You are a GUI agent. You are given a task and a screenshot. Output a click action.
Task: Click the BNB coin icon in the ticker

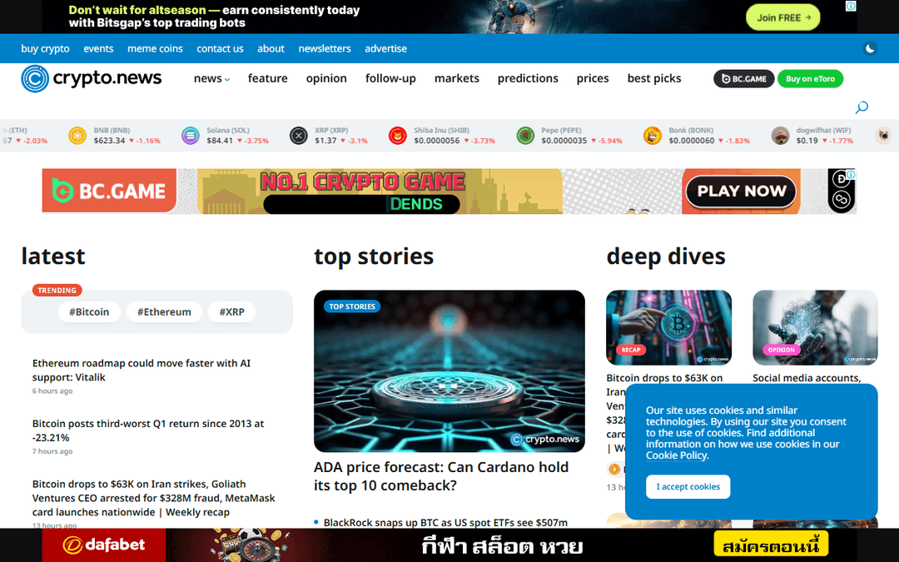(77, 136)
